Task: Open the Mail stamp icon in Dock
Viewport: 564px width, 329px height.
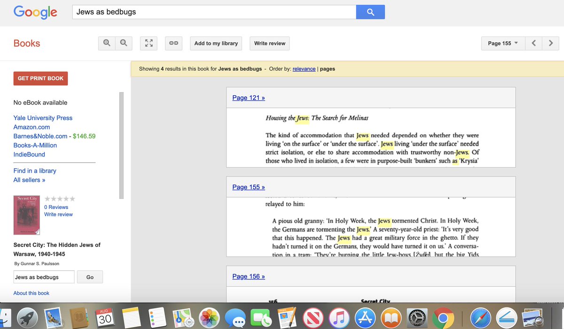Action: (53, 319)
